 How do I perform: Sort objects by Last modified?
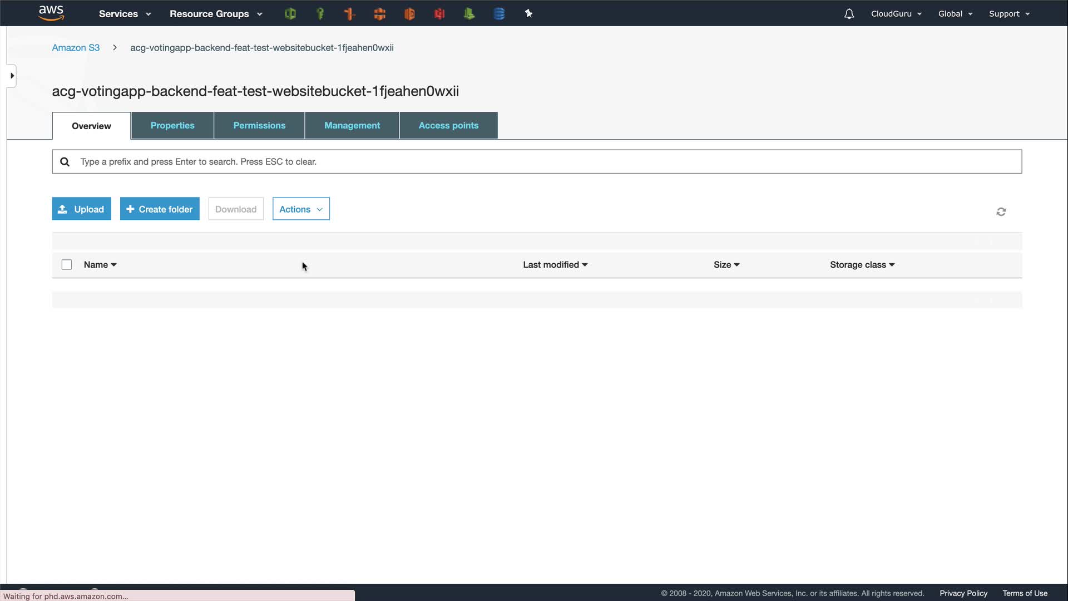[555, 265]
